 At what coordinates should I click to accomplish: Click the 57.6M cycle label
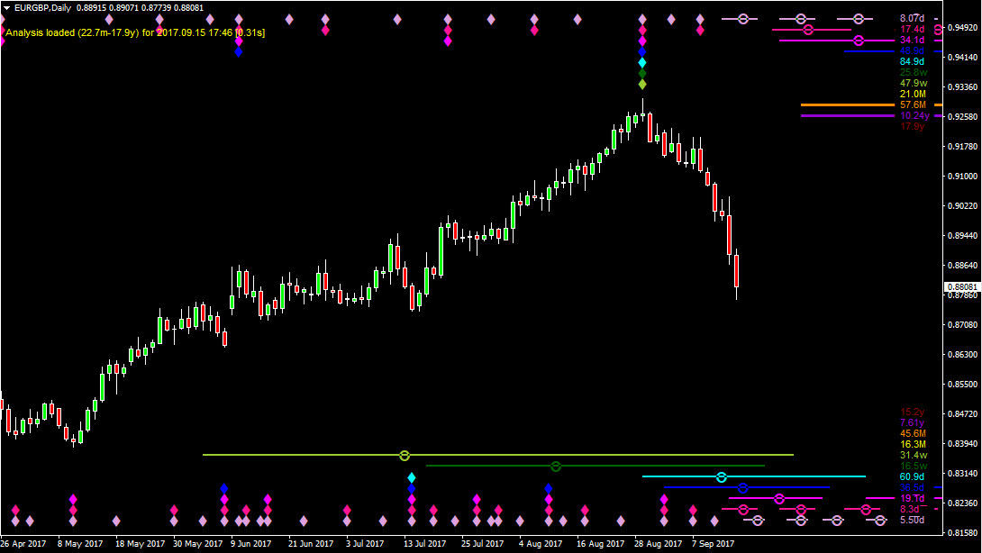(x=913, y=105)
